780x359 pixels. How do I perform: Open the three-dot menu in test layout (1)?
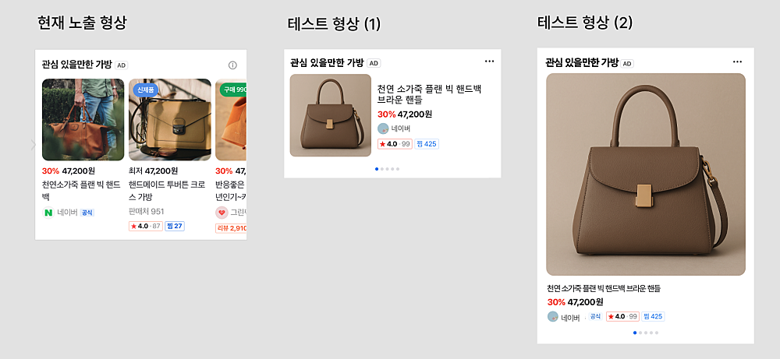(x=489, y=61)
